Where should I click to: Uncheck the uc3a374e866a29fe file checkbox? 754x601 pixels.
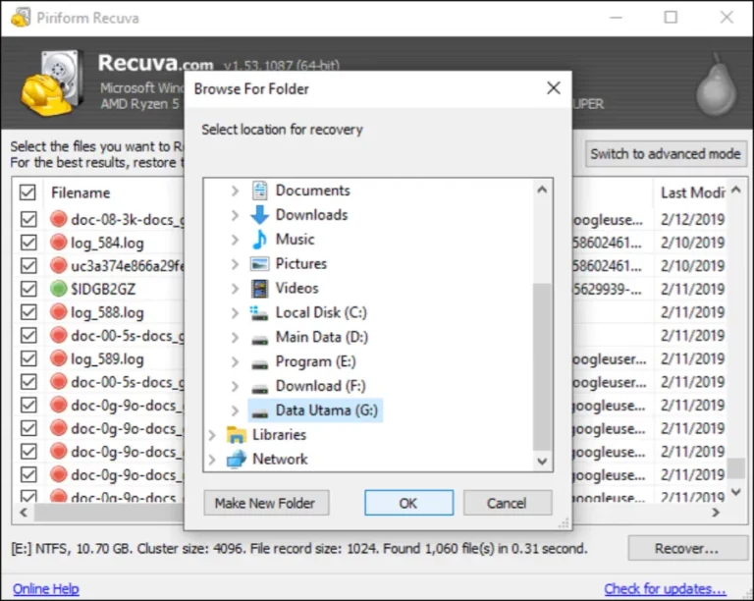pyautogui.click(x=28, y=265)
